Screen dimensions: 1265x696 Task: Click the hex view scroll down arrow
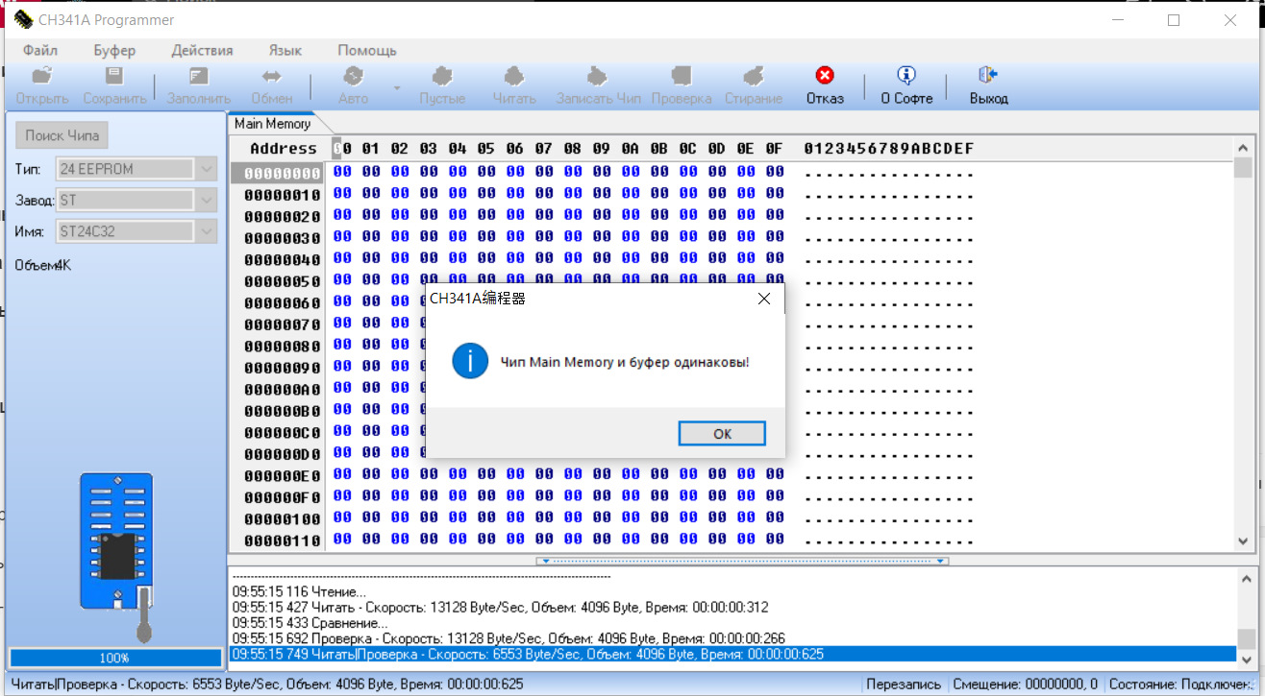click(x=1243, y=541)
